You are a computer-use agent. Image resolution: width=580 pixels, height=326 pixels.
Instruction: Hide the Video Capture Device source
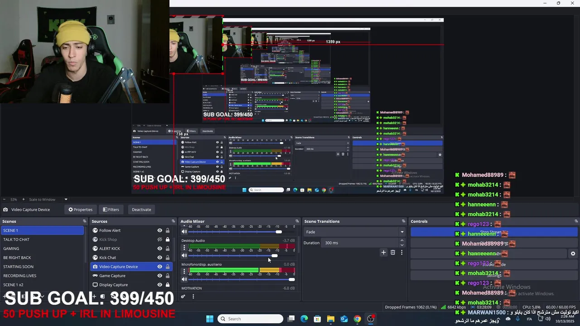[x=159, y=267]
